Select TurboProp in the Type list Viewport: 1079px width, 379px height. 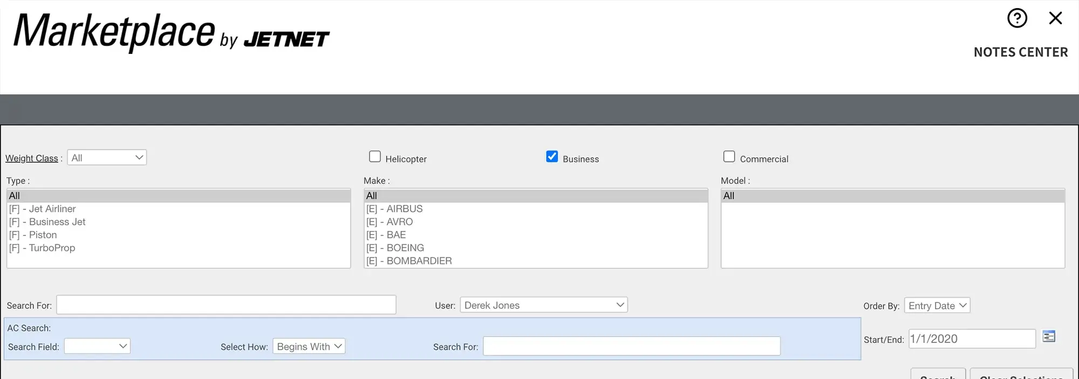click(x=52, y=248)
